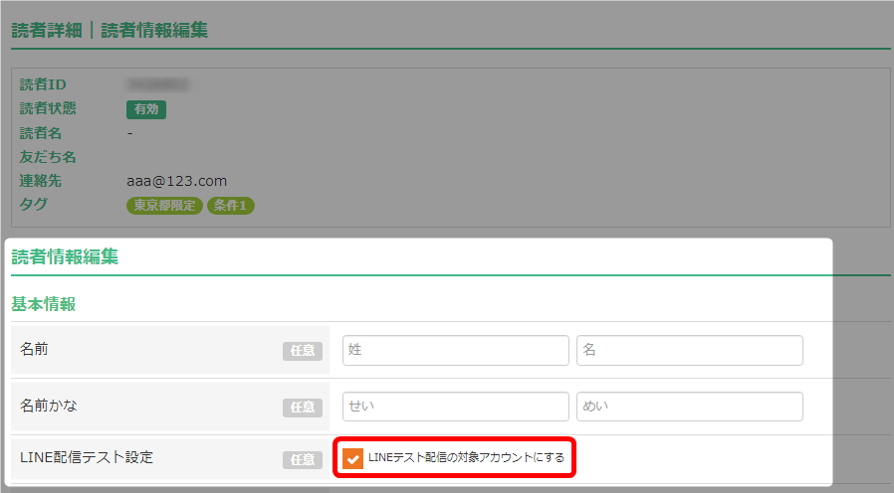Image resolution: width=894 pixels, height=493 pixels.
Task: Focus the めい kana input field
Action: [x=690, y=407]
